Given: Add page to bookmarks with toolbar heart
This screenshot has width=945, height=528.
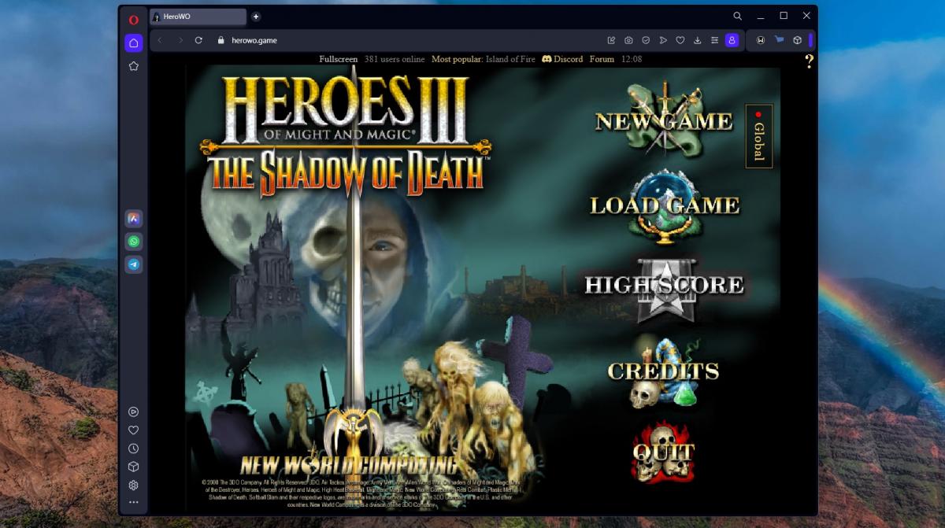Looking at the screenshot, I should (680, 40).
